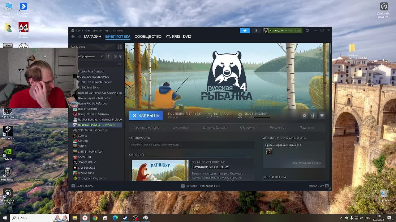Go to the МАГАЗИН tab
This screenshot has height=222, width=396.
(x=93, y=36)
